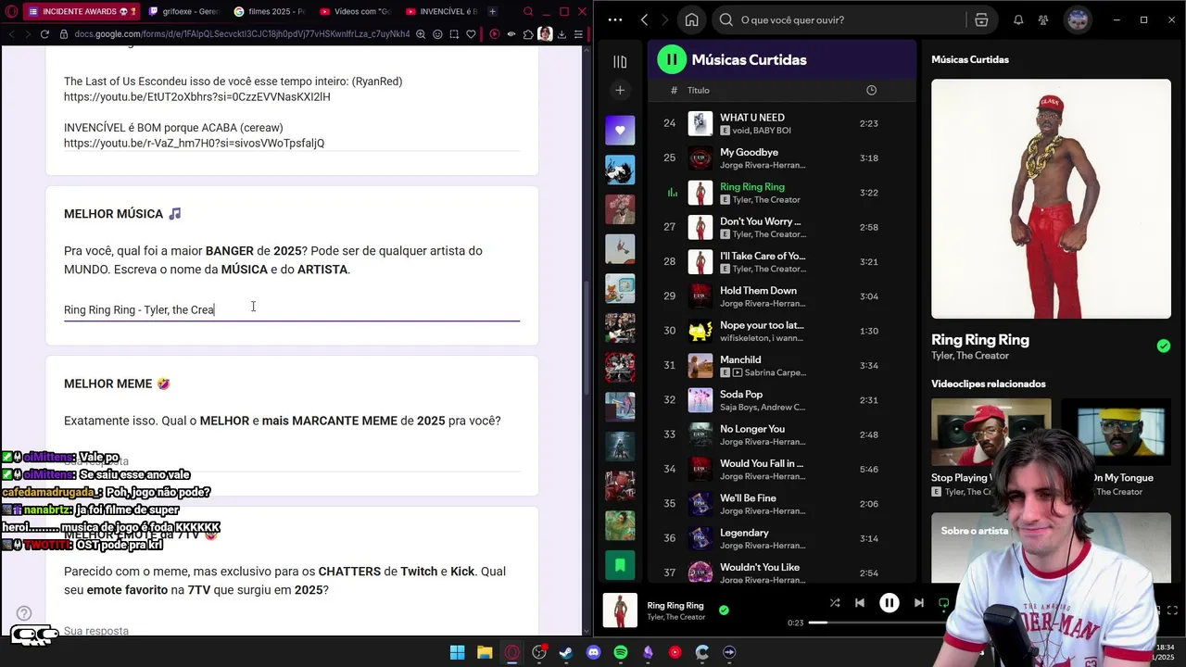Open RyanRed youtu.be link
Viewport: 1186px width, 667px height.
pyautogui.click(x=197, y=97)
